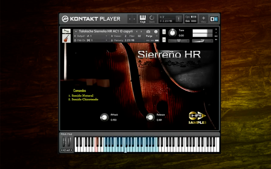Open the Quick load icon
The image size is (271, 169).
[152, 19]
